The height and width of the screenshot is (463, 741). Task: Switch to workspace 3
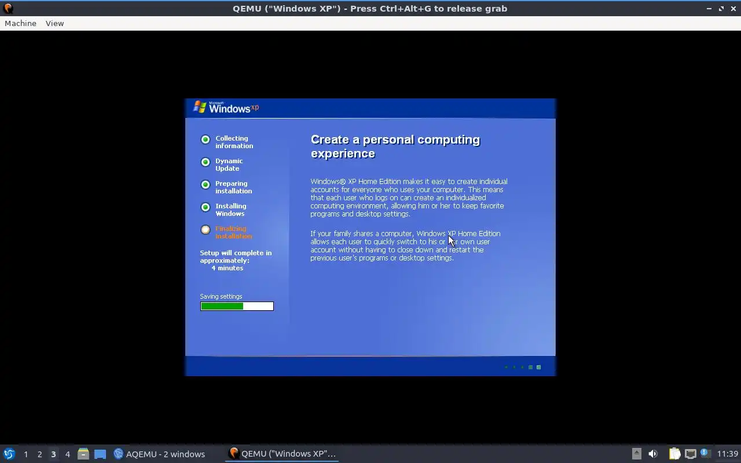pyautogui.click(x=53, y=454)
